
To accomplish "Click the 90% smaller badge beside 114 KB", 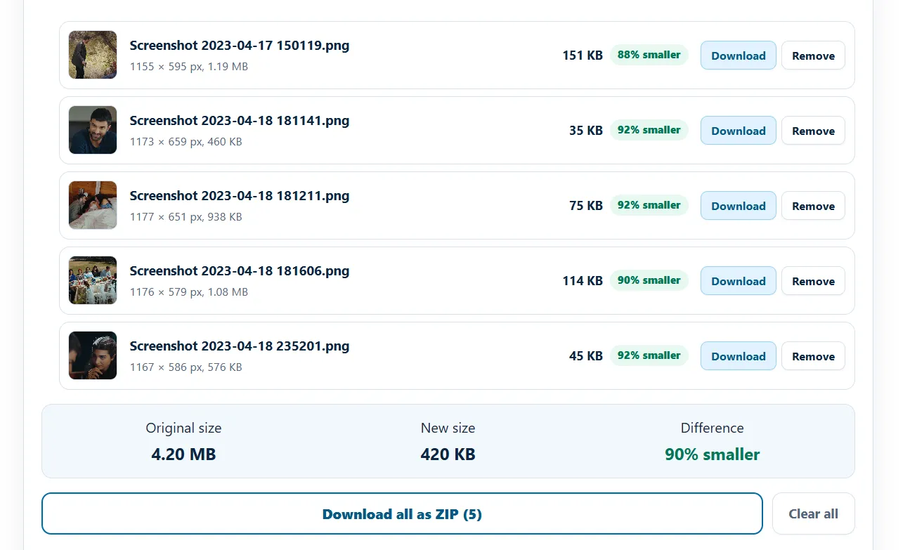I will [x=649, y=280].
